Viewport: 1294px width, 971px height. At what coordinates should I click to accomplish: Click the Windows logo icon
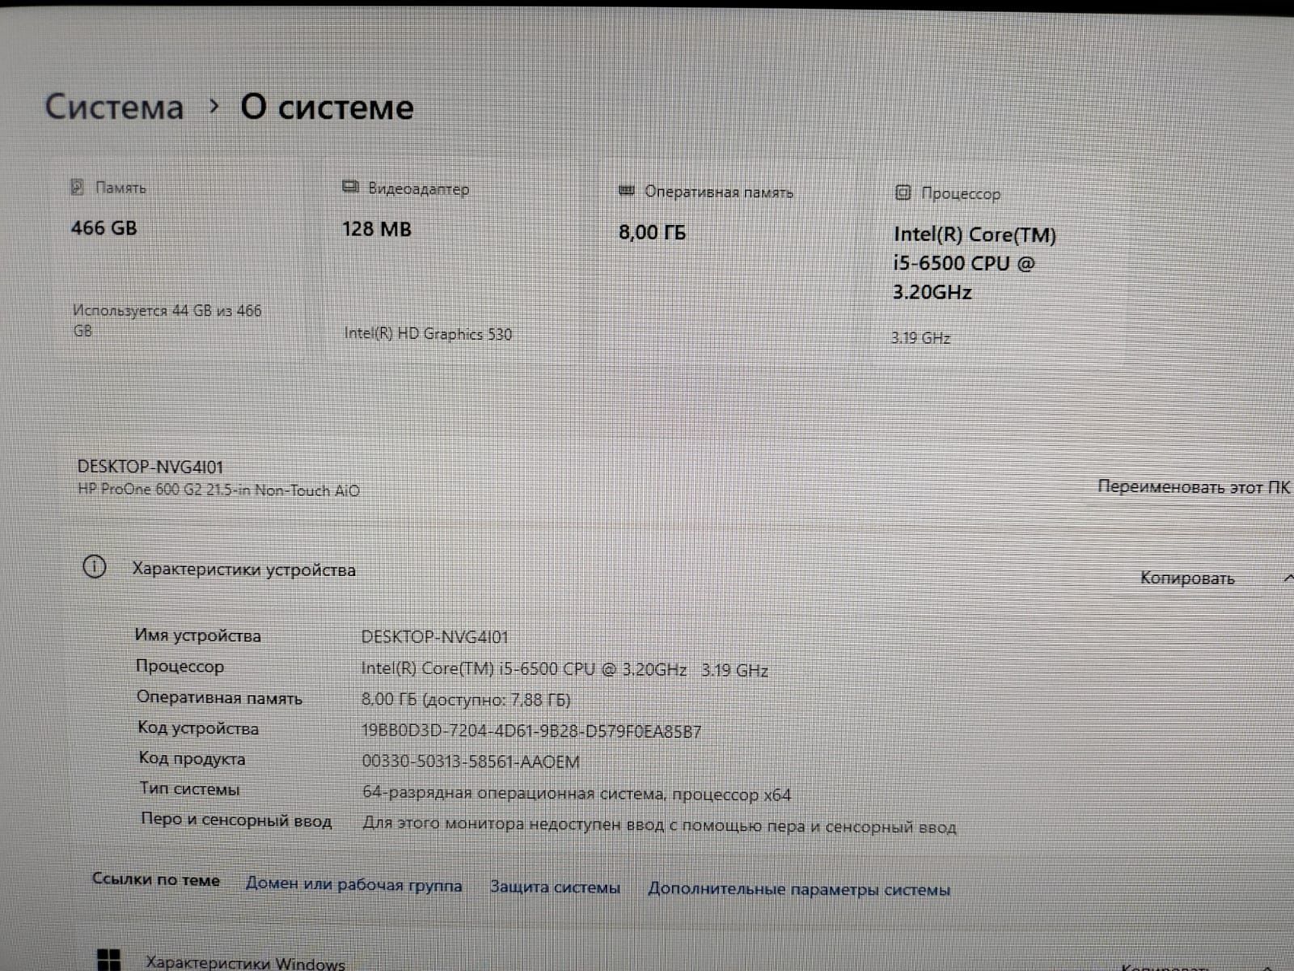108,960
